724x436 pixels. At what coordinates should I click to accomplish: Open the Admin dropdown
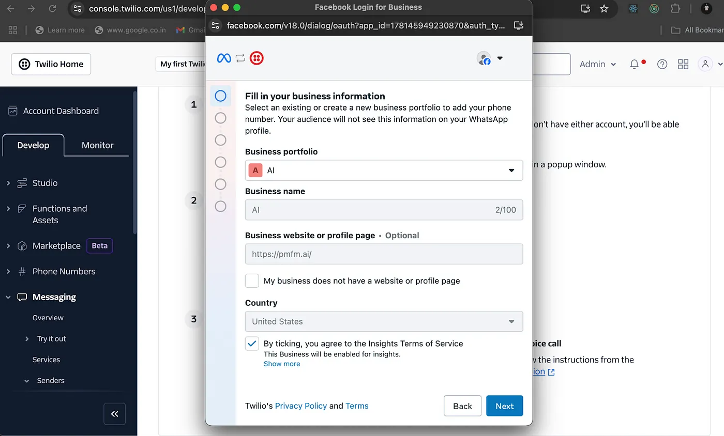point(598,64)
